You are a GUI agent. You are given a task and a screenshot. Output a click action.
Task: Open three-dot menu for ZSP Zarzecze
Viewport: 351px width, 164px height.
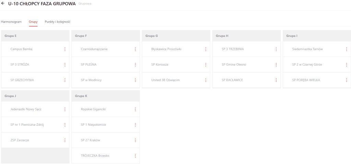click(x=65, y=140)
